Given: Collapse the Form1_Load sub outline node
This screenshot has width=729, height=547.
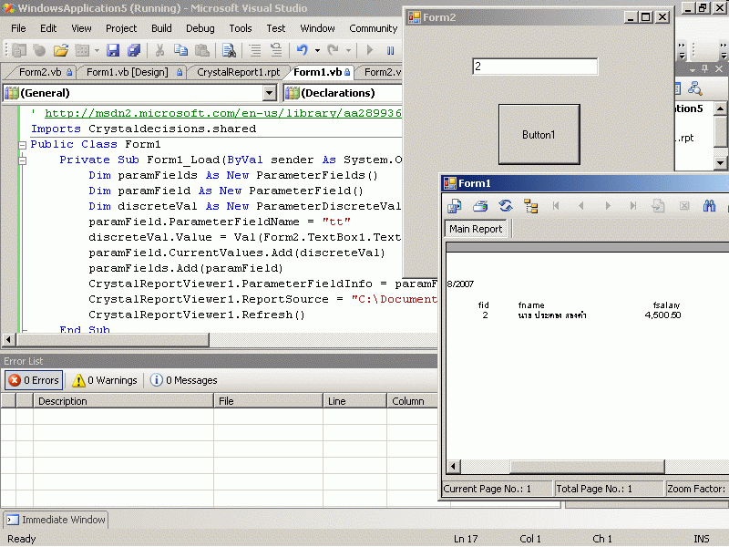Looking at the screenshot, I should click(22, 160).
